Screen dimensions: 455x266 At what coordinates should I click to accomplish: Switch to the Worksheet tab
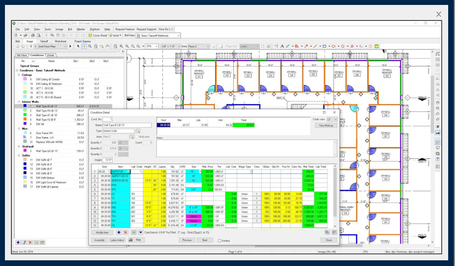(x=60, y=41)
